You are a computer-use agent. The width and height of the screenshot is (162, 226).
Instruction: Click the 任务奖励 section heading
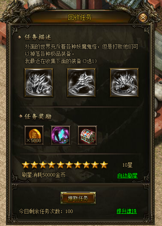click(x=38, y=117)
